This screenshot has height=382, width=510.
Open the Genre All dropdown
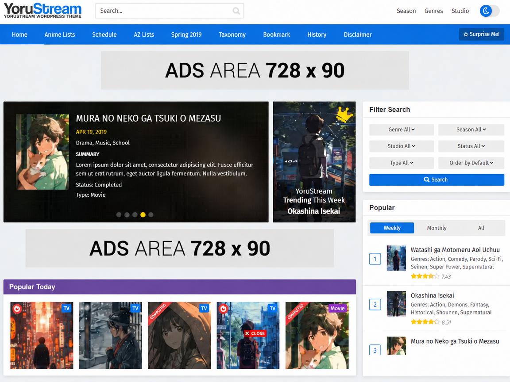point(402,130)
